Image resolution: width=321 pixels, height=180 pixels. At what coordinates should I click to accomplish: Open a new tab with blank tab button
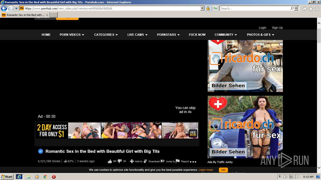[54, 15]
